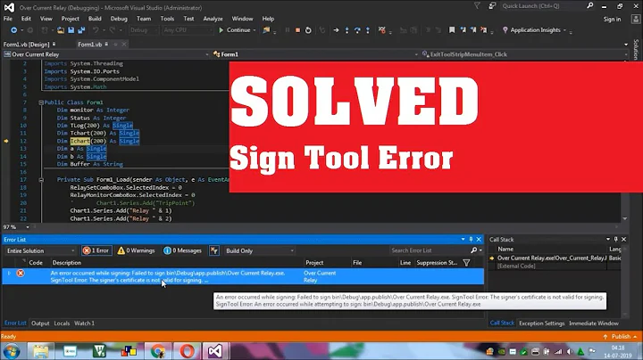
Task: Click the Quick Launch magnifier icon
Action: 589,6
